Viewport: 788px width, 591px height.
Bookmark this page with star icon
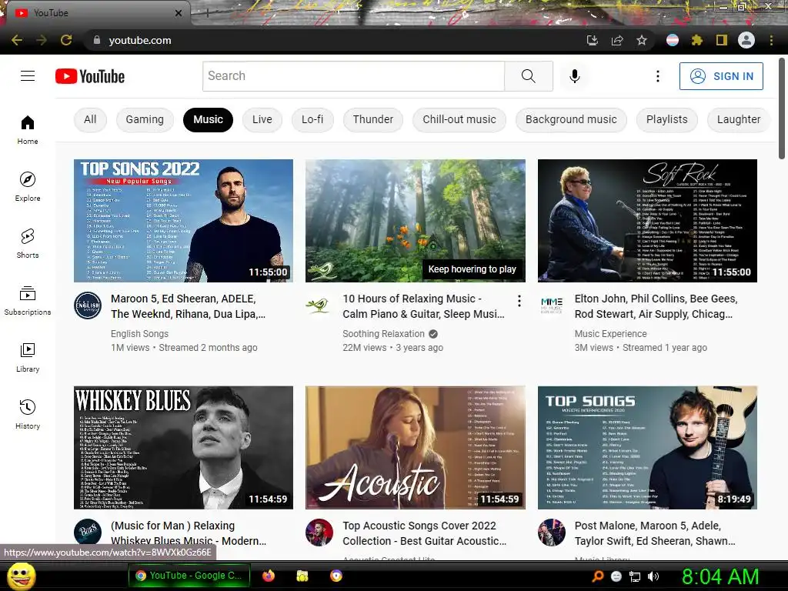(641, 40)
